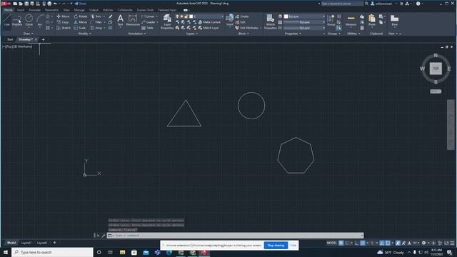Open the Home ribbon tab
457x257 pixels.
tap(8, 10)
